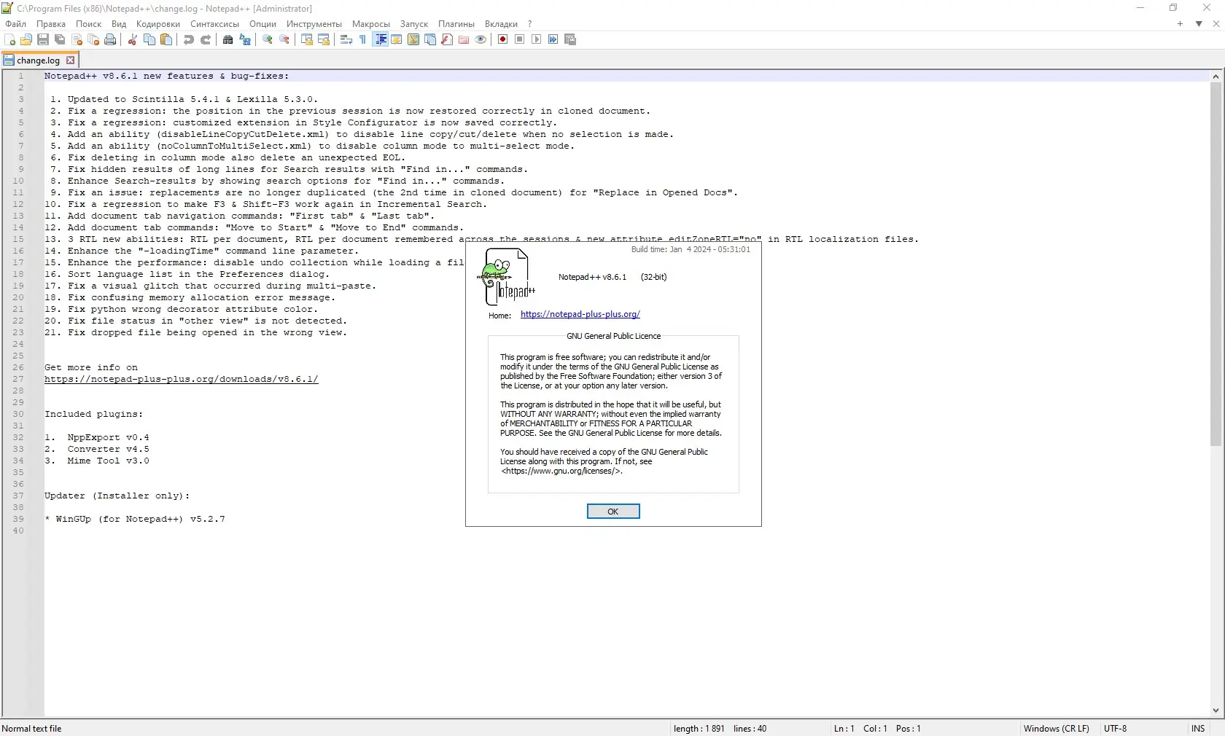Screen dimensions: 1225x736
Task: Redo the action via toolbar
Action: [206, 40]
